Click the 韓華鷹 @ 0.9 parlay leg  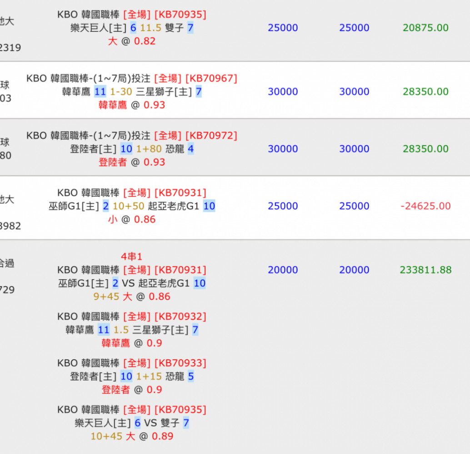point(131,343)
